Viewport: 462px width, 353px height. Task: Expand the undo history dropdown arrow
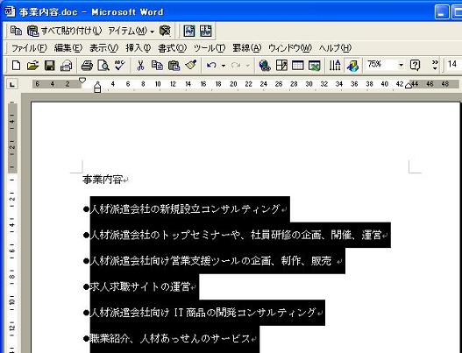[224, 66]
